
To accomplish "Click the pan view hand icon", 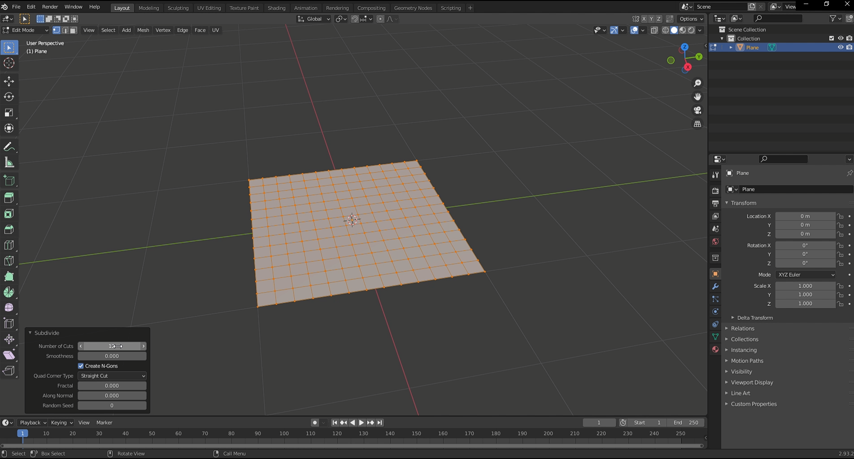I will pyautogui.click(x=697, y=97).
